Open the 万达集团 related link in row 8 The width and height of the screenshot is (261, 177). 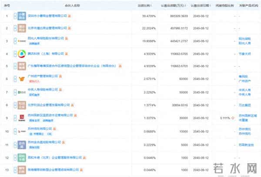(244, 105)
